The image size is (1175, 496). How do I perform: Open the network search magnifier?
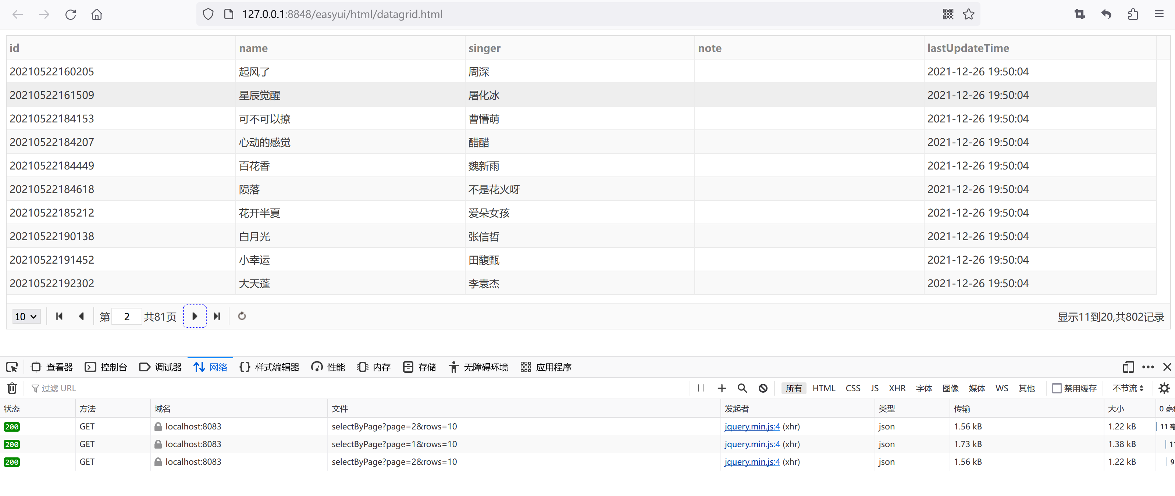(x=742, y=388)
